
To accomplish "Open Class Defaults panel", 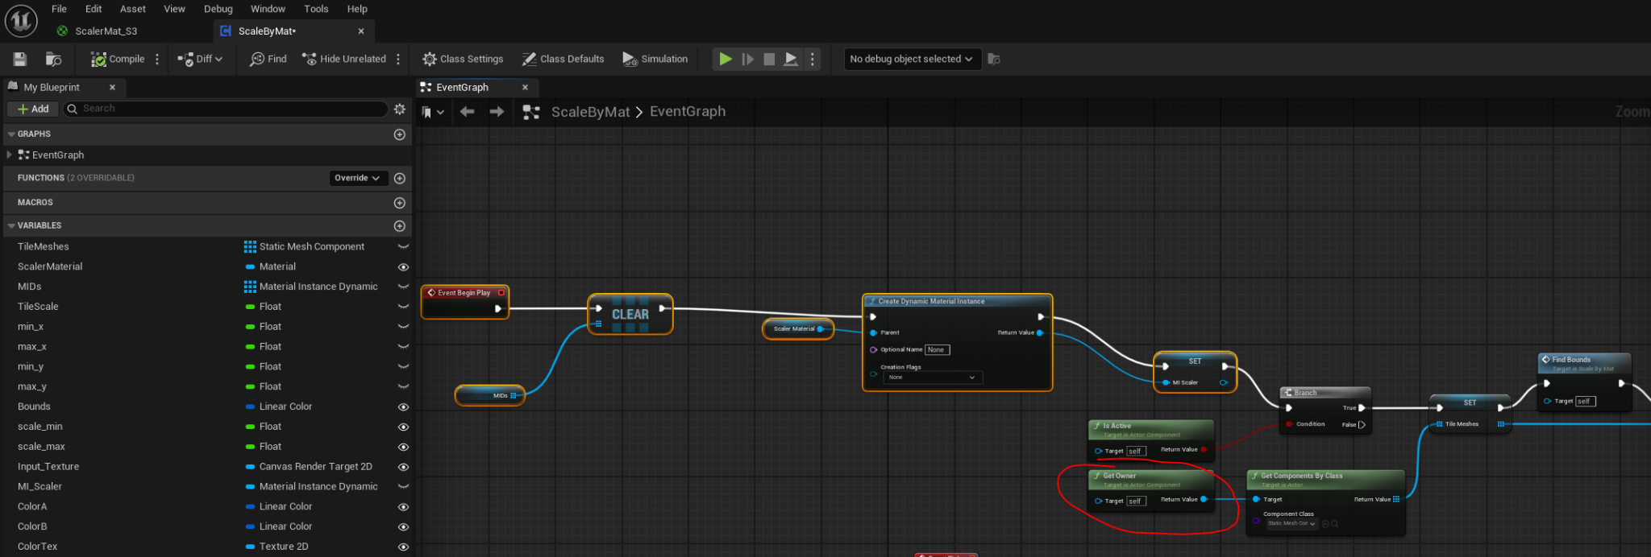I will 563,59.
